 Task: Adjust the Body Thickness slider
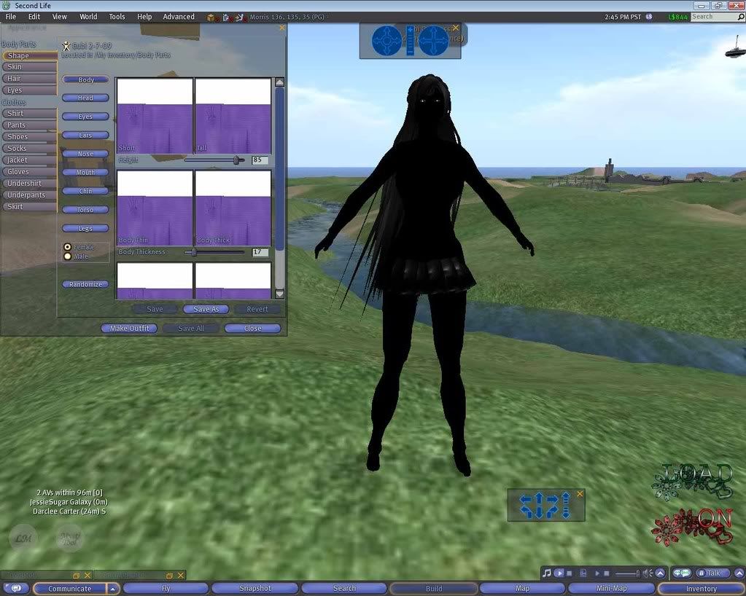point(194,252)
